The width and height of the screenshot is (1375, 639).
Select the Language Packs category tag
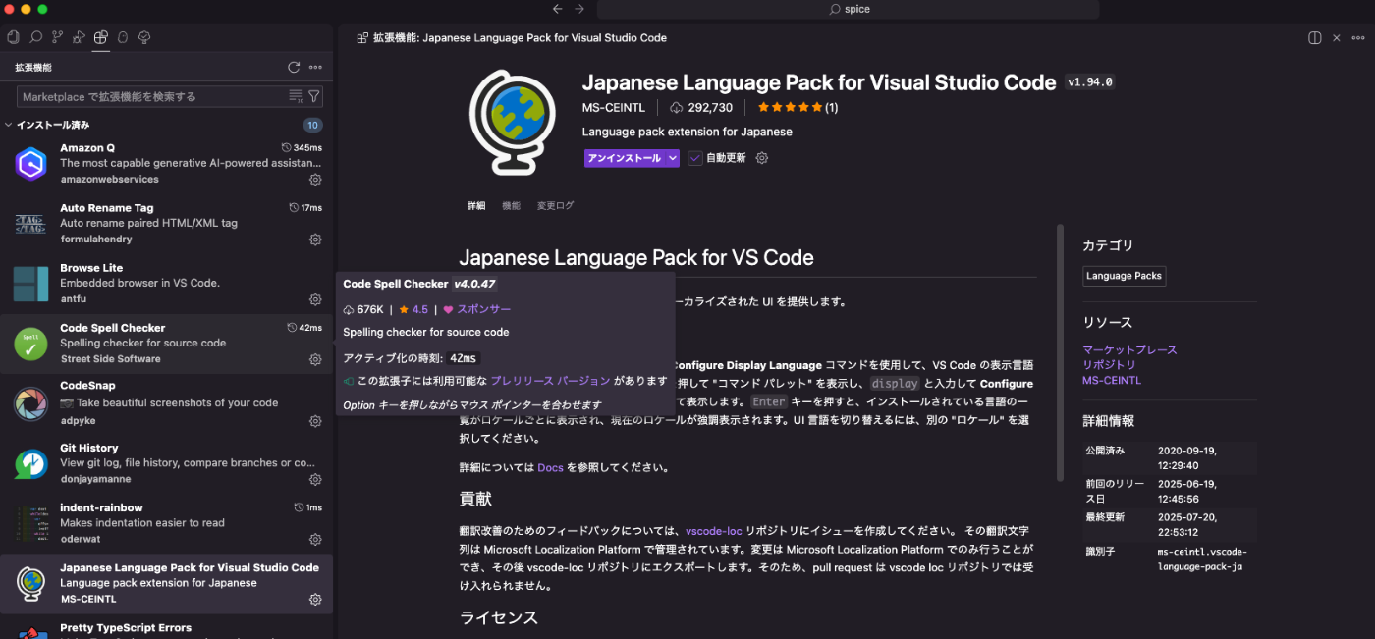tap(1124, 276)
